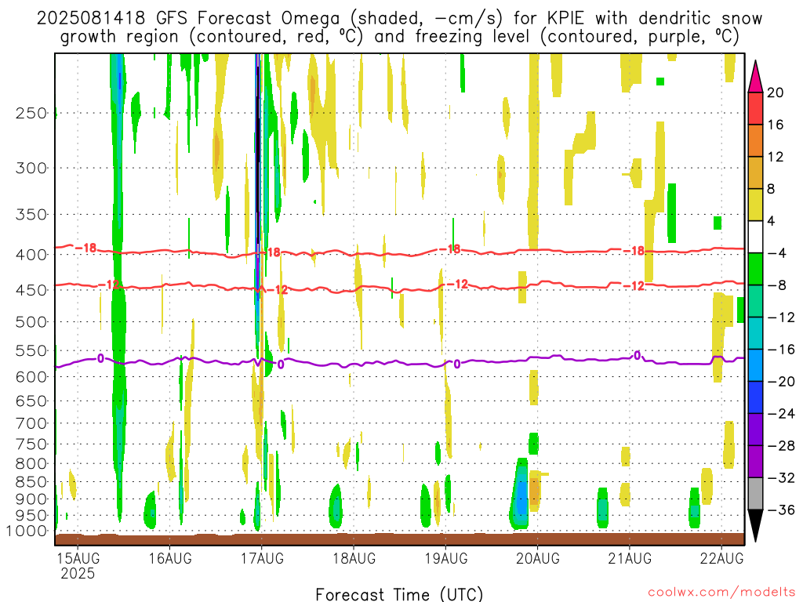803x602 pixels.
Task: Click the 300 pressure level label
Action: [31, 168]
